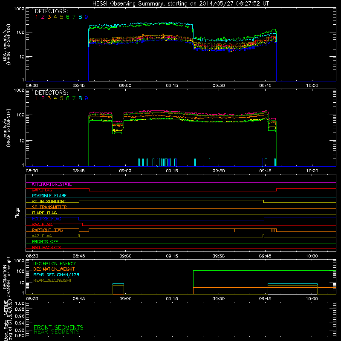Select the REAR_DEC_CHAN/128 legend label
This screenshot has width=341, height=341.
[56, 275]
